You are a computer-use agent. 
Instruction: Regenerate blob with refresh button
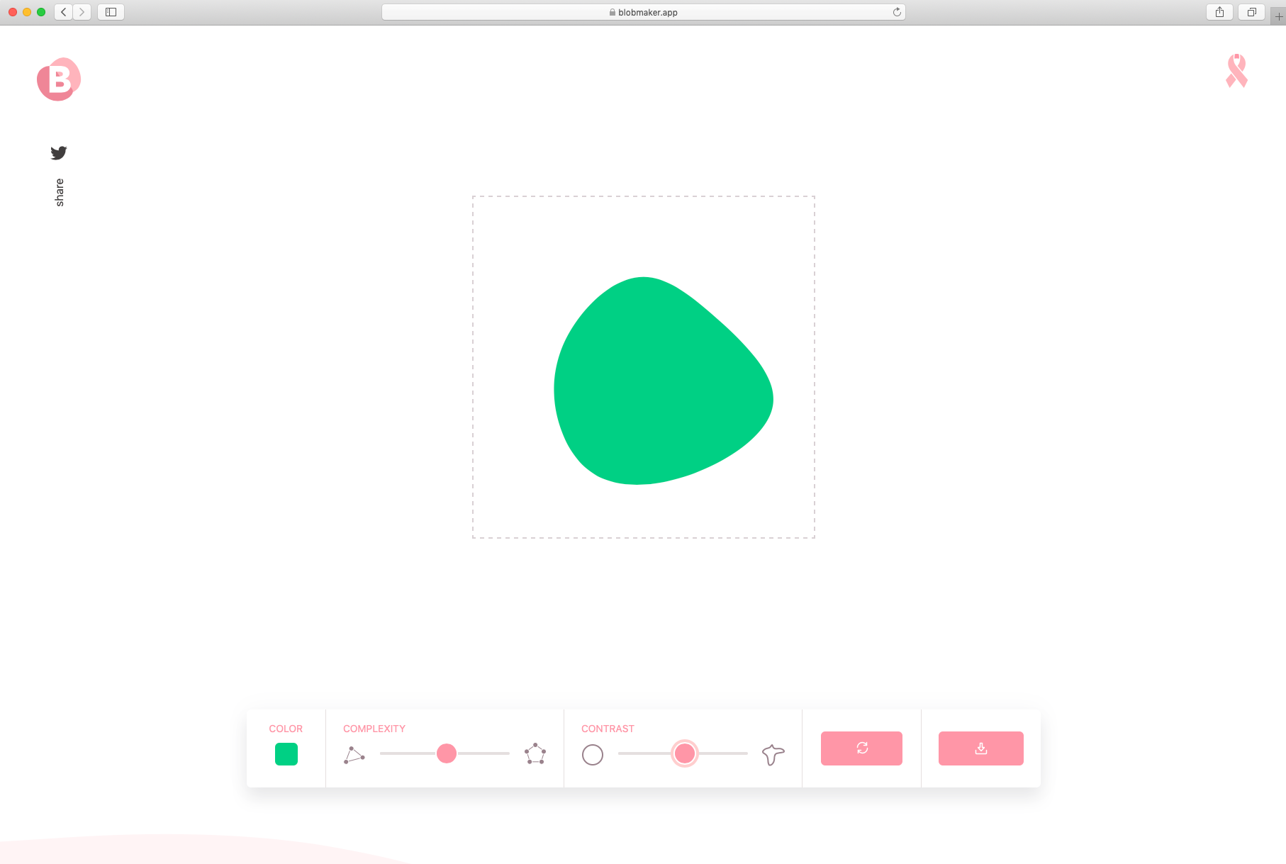861,748
